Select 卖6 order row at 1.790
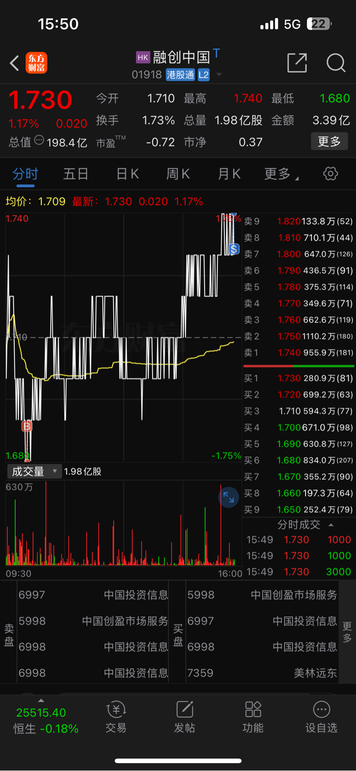 click(x=299, y=271)
